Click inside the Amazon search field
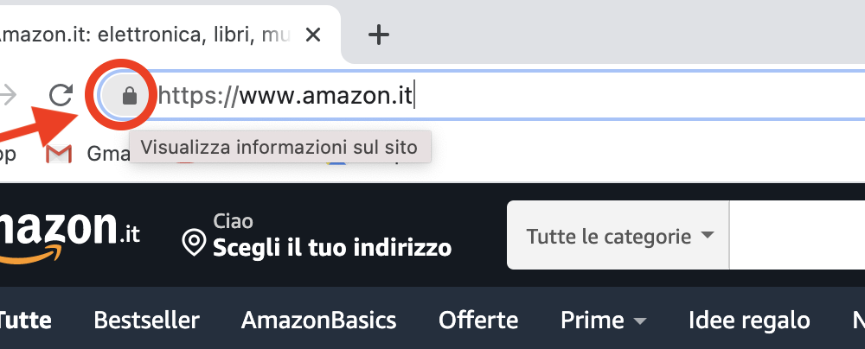 (798, 236)
